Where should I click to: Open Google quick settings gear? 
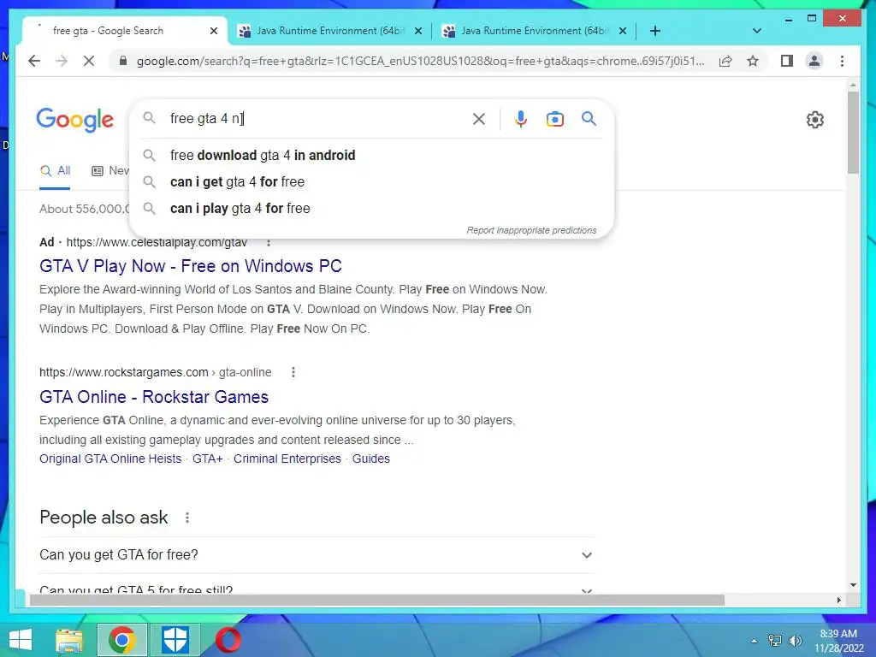(x=815, y=119)
